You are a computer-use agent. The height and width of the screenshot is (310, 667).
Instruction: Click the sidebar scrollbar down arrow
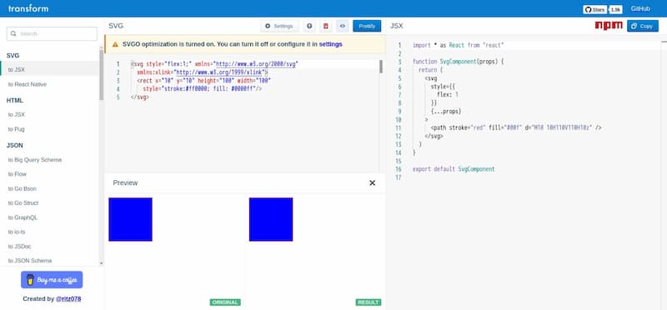click(x=101, y=263)
